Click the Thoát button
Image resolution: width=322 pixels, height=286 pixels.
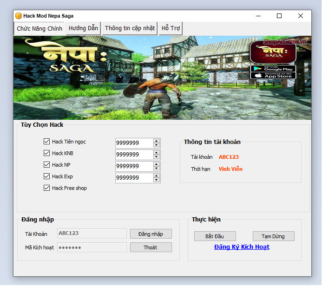tap(151, 247)
